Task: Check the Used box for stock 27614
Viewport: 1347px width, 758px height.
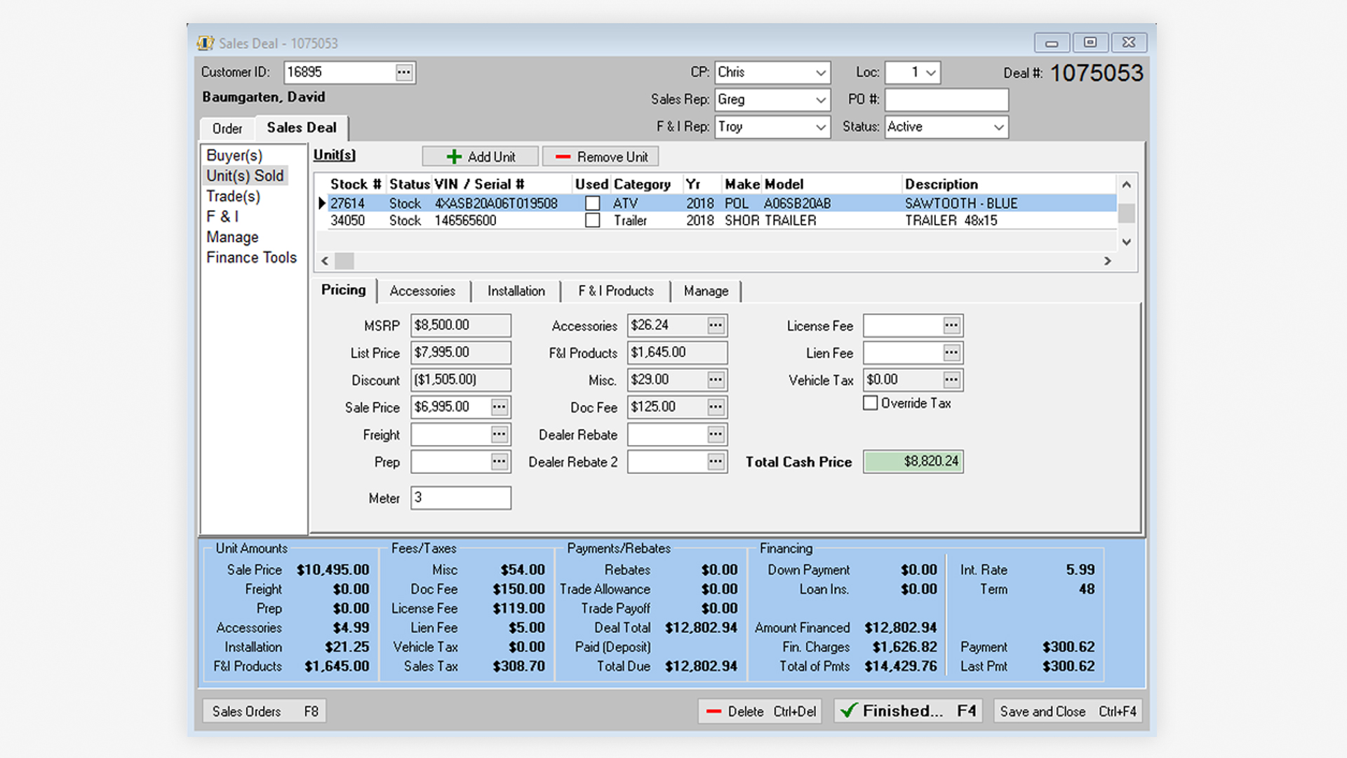Action: 593,203
